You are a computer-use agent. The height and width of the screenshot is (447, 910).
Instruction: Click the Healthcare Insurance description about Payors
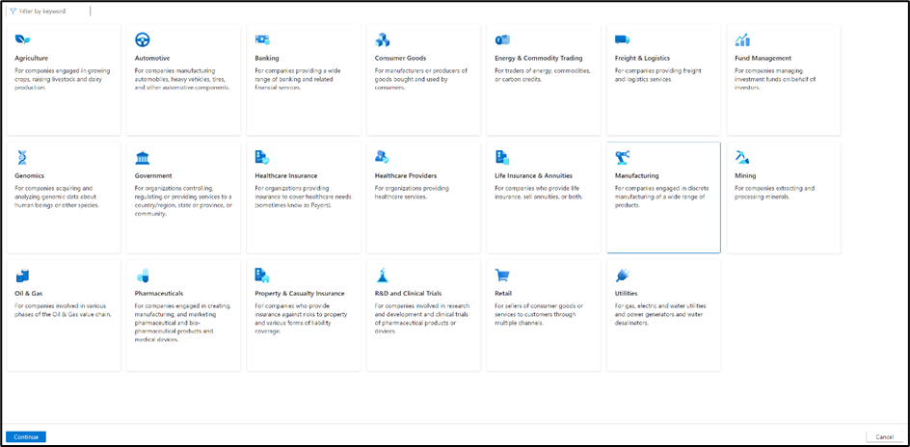(302, 197)
